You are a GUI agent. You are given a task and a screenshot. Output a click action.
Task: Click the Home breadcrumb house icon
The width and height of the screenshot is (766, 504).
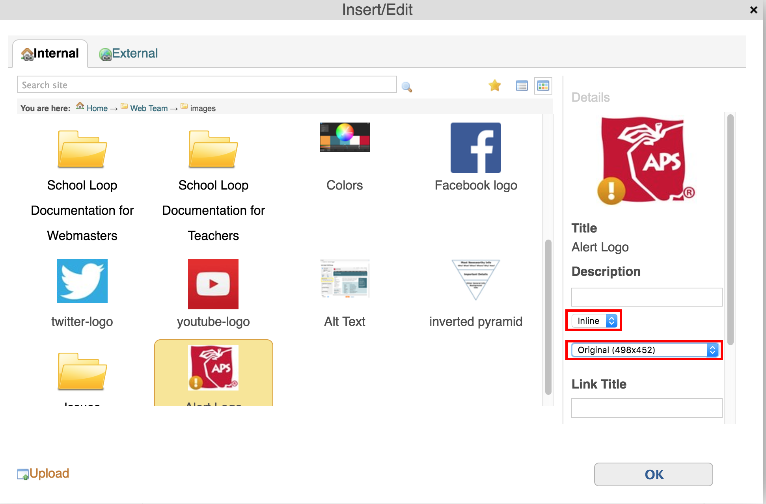(80, 106)
